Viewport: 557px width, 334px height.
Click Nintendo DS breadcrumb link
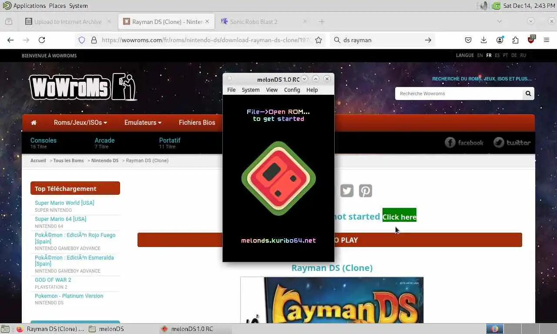pyautogui.click(x=105, y=160)
